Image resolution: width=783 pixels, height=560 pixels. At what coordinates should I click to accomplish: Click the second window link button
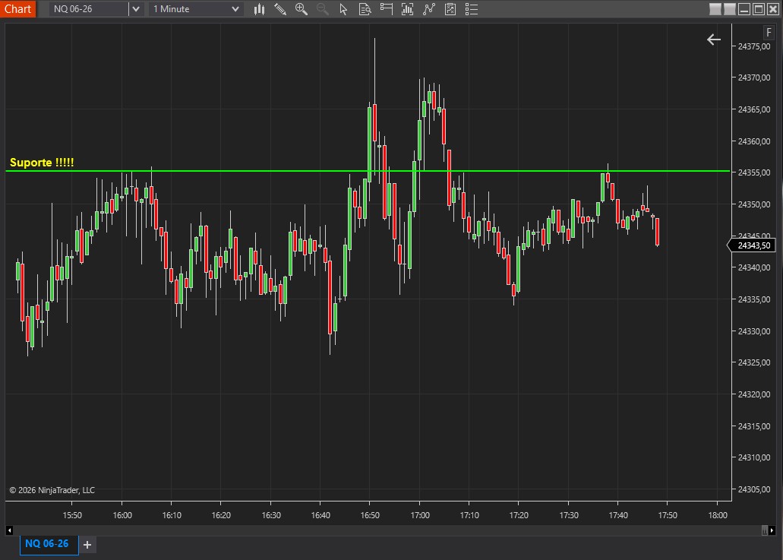pos(729,9)
